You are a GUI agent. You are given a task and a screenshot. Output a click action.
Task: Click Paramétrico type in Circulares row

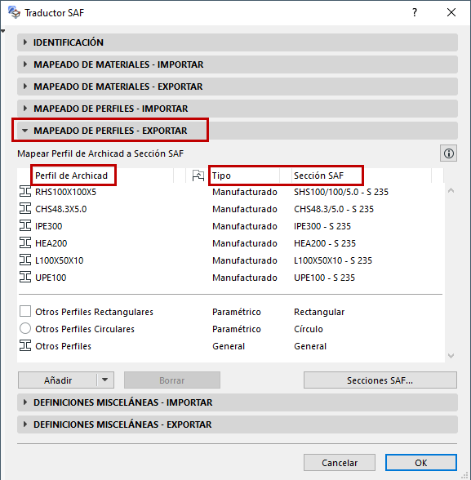click(236, 329)
